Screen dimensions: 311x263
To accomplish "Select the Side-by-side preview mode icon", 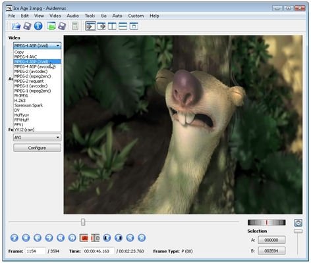I will pos(112,26).
